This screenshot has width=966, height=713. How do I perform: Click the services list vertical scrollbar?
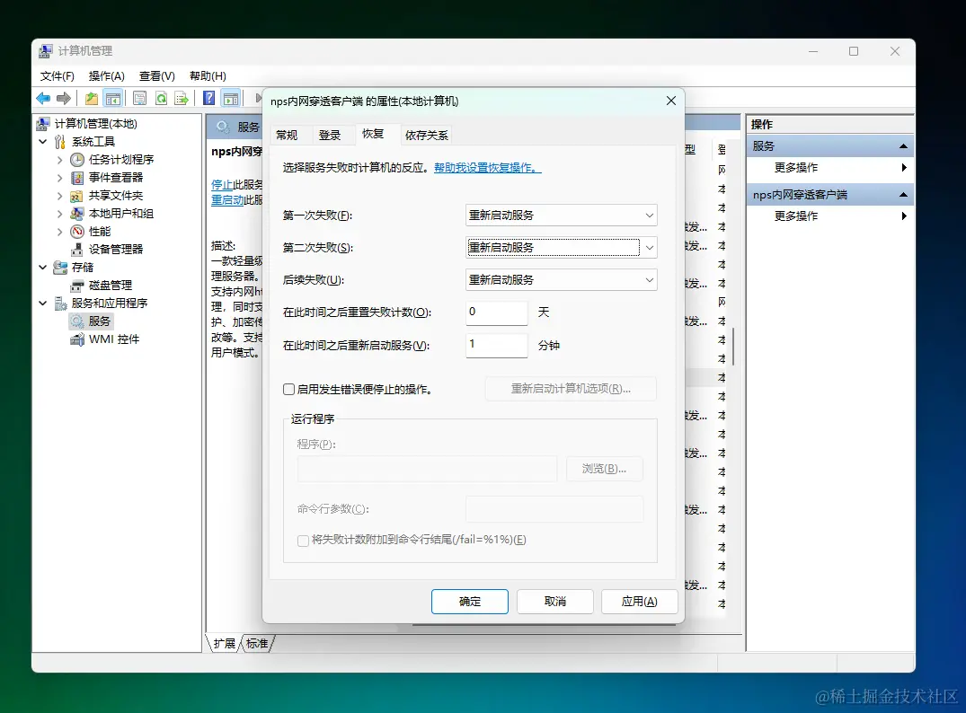733,346
